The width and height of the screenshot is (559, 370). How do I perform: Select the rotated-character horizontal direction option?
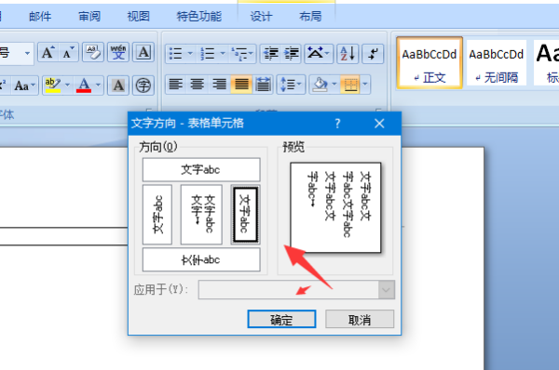(x=201, y=259)
